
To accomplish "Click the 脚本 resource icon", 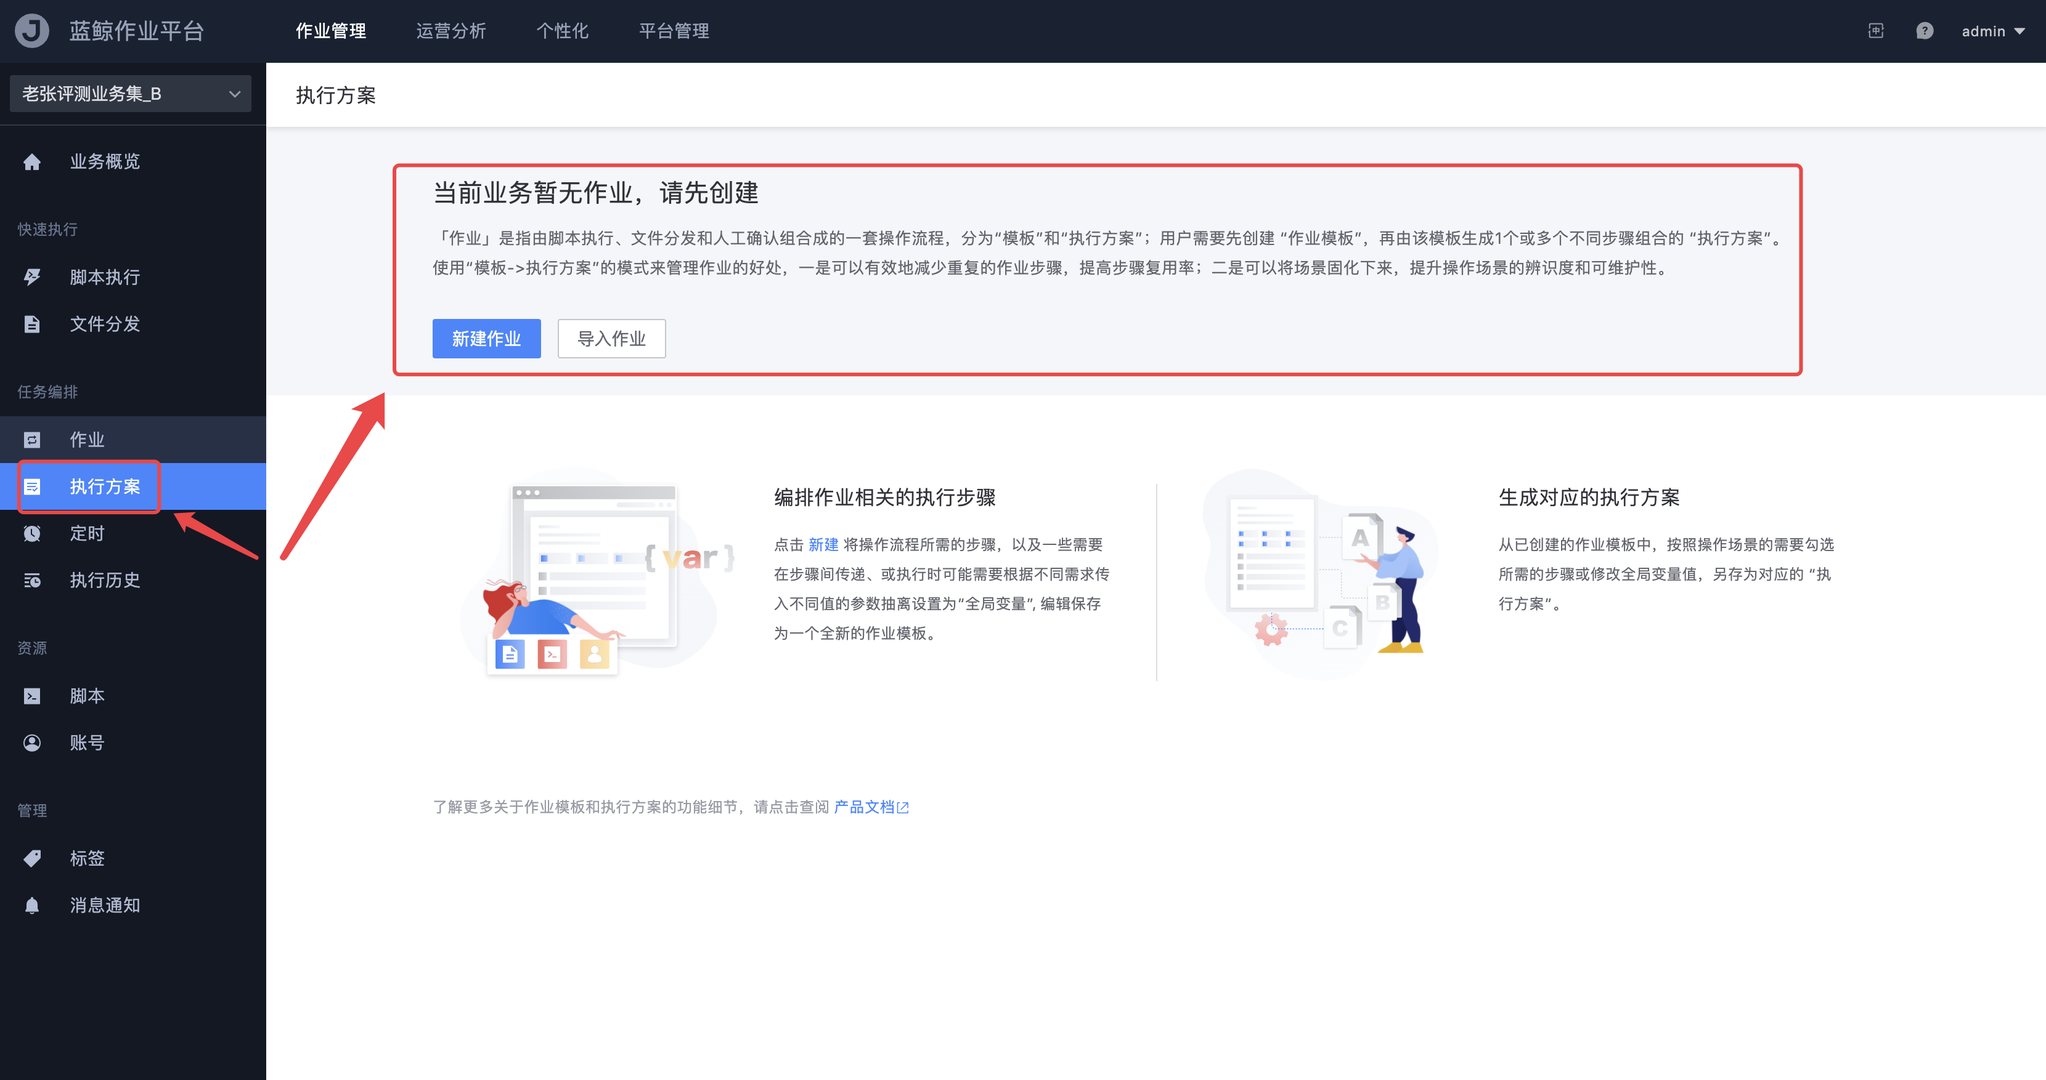I will tap(32, 695).
